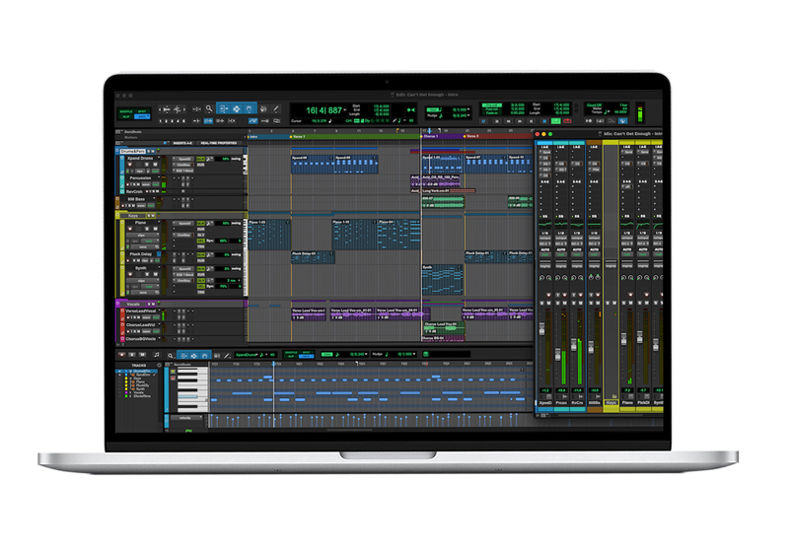Collapse the Keys folder track

click(123, 213)
